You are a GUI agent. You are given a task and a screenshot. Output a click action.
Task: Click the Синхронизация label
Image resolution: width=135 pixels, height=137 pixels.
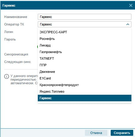pyautogui.click(x=16, y=54)
